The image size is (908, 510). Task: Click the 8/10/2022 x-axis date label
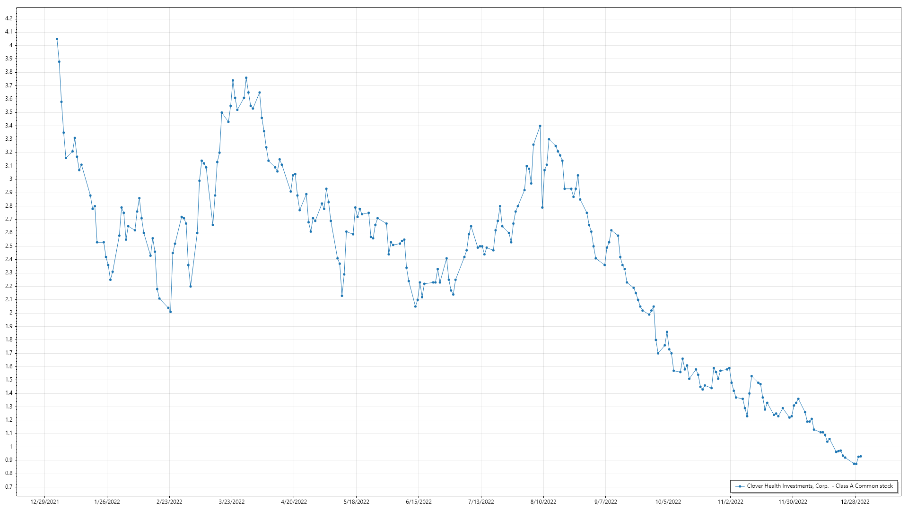coord(543,501)
